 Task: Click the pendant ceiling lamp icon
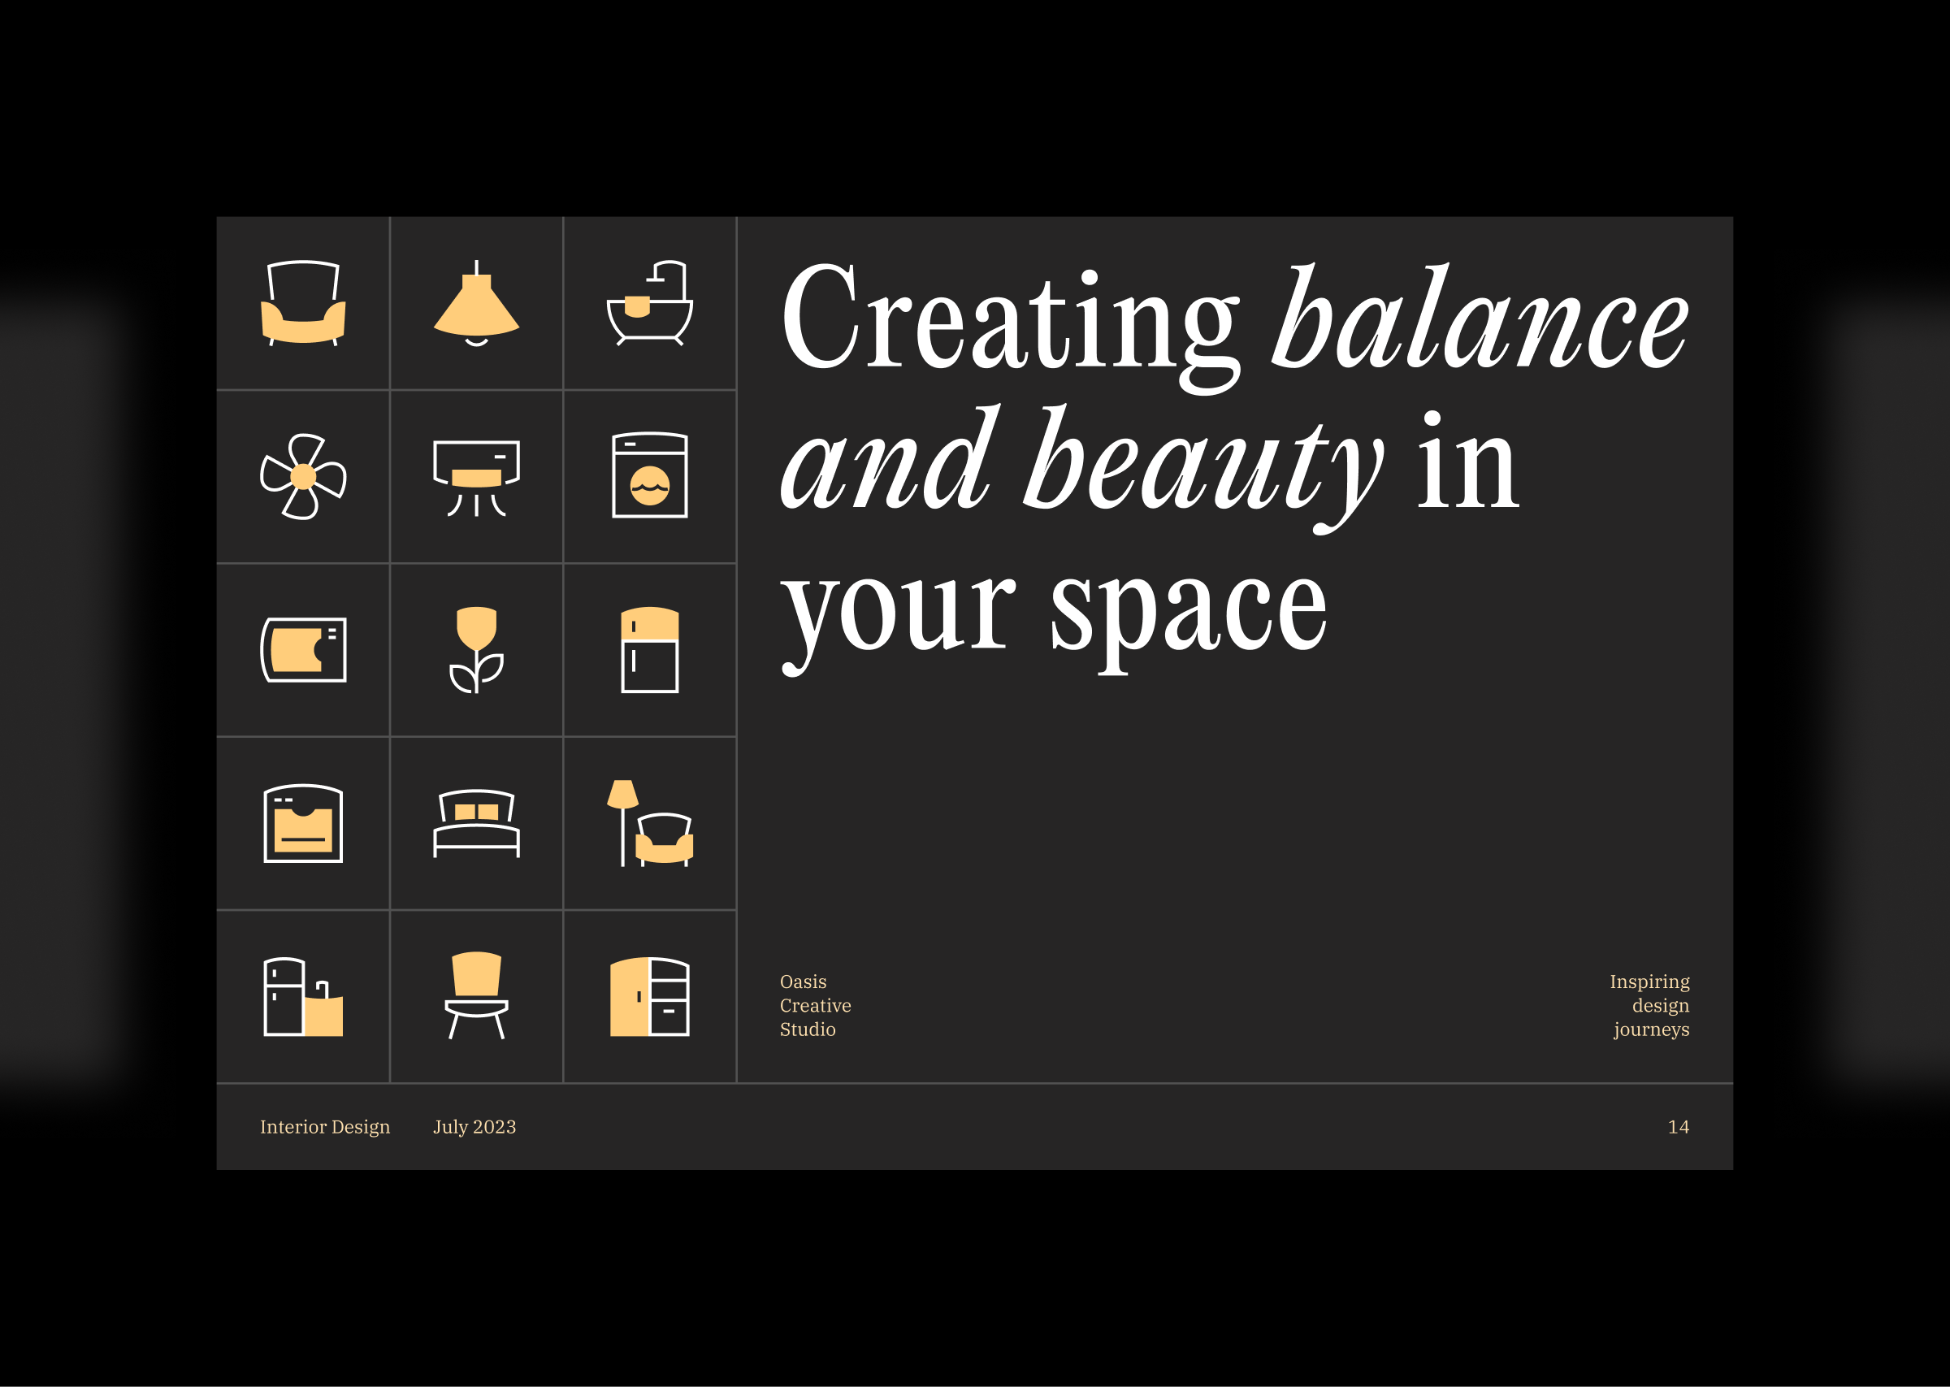point(476,303)
